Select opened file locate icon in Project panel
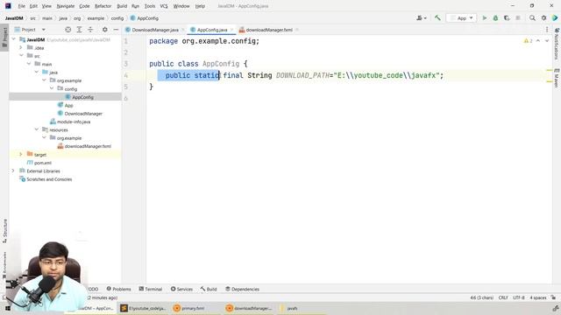561x315 pixels. click(68, 30)
